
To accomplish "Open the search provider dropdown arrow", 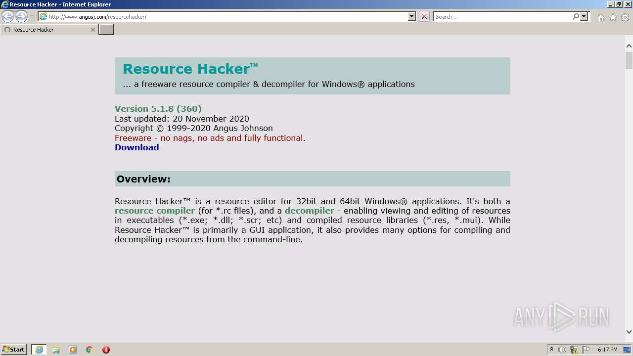I will point(584,16).
